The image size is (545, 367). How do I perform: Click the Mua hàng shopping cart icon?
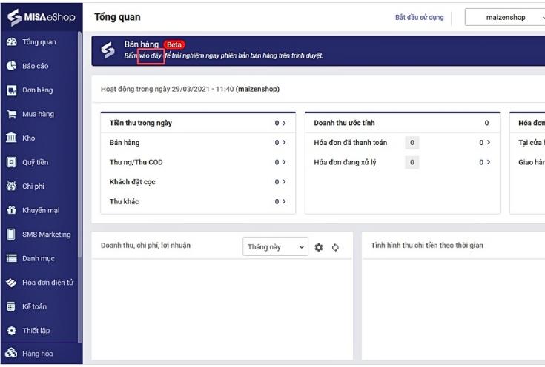11,114
